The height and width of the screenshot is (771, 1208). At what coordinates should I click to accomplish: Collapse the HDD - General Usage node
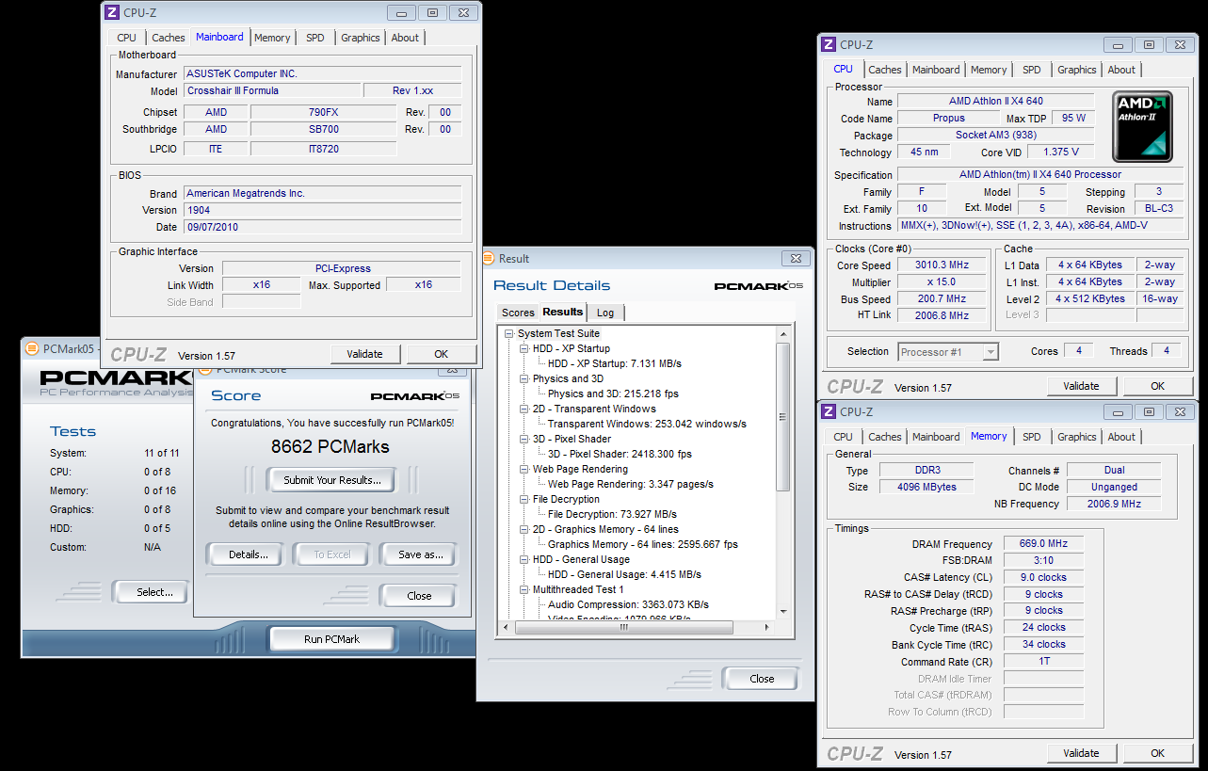click(x=524, y=559)
